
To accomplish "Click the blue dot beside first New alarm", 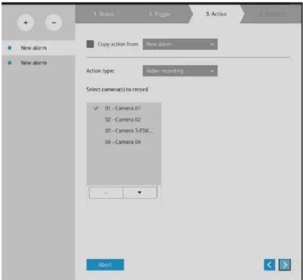I will pos(10,48).
